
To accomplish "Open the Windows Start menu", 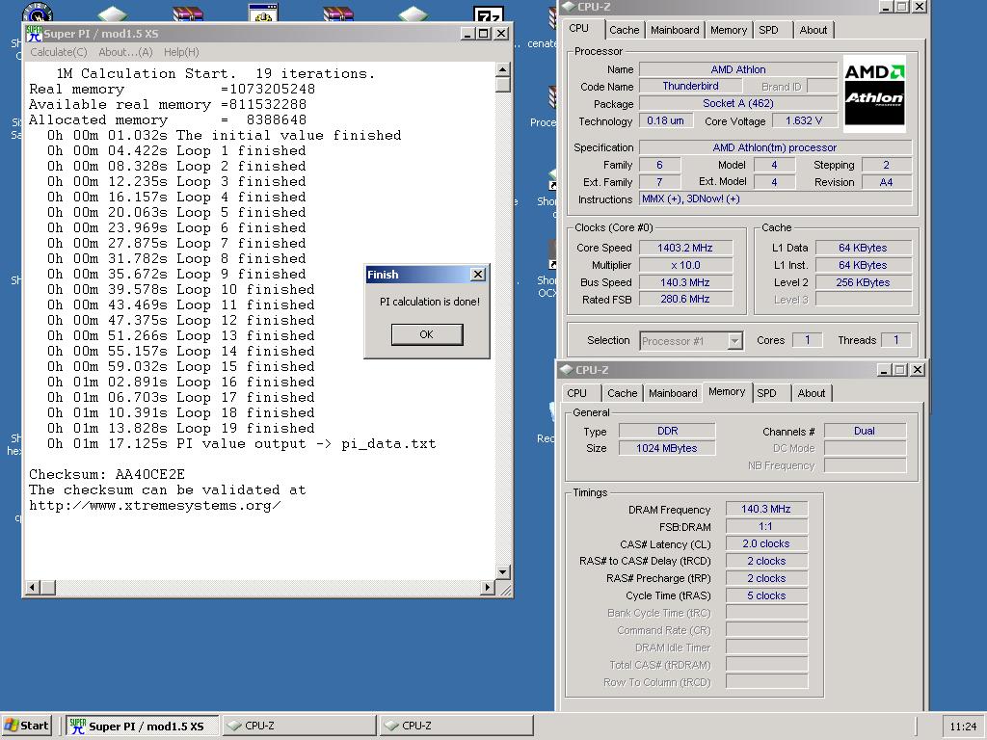I will point(26,726).
